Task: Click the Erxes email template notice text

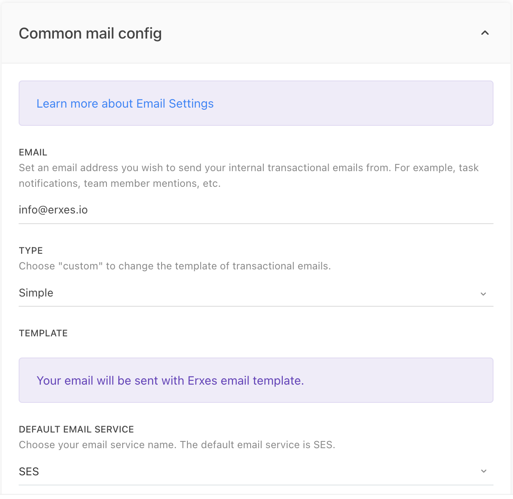Action: tap(170, 381)
